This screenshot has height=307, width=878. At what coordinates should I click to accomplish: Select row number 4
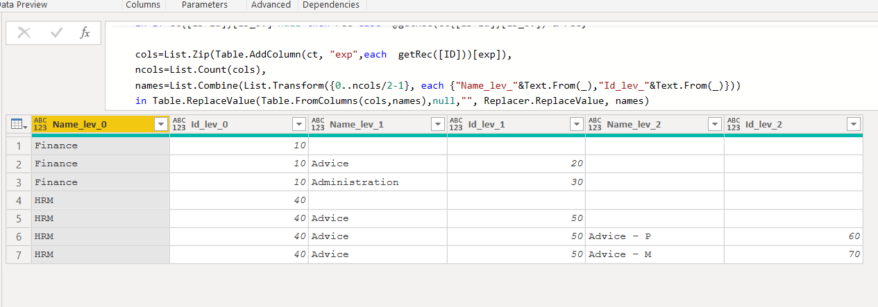tap(19, 200)
